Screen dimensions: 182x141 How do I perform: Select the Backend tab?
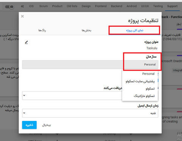(116, 6)
